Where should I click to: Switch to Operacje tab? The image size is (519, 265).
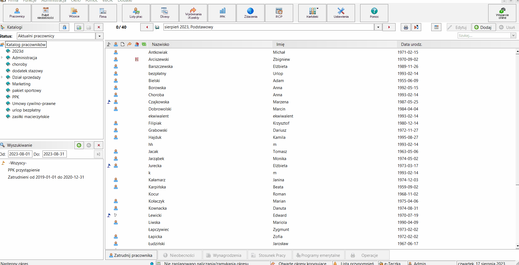[x=367, y=255]
